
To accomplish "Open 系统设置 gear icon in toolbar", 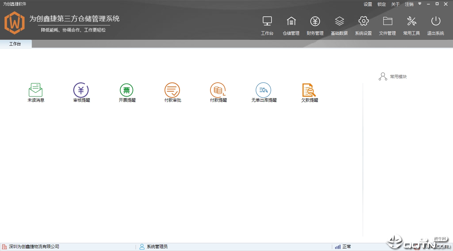I will tap(363, 22).
